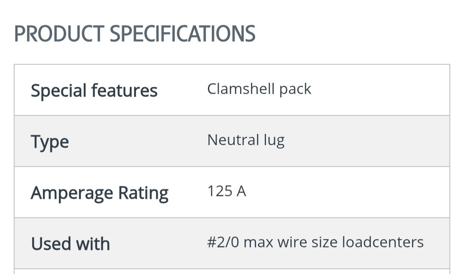This screenshot has width=464, height=274.
Task: Click the word SPECIFICATIONS in heading
Action: (183, 34)
